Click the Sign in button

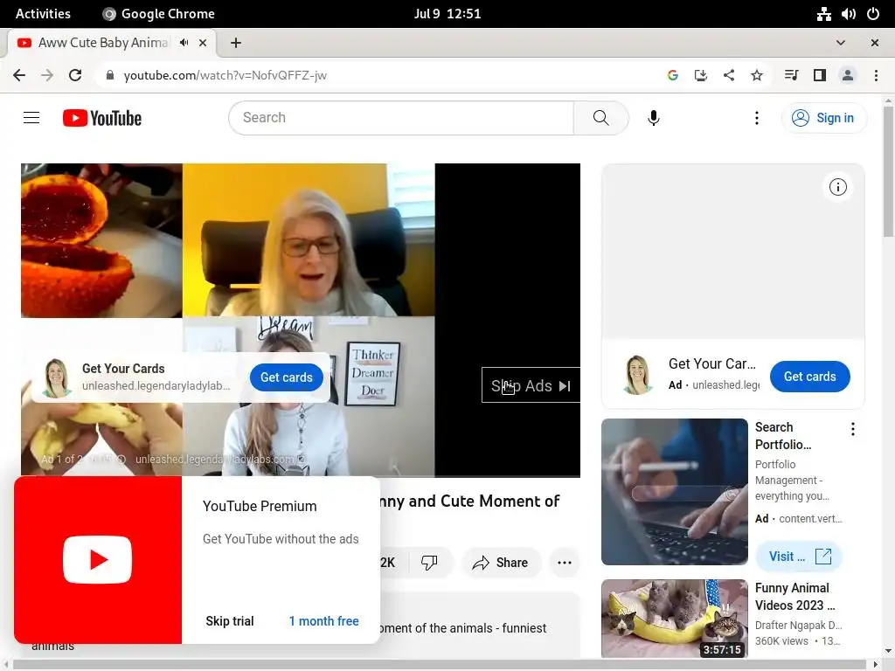tap(823, 118)
